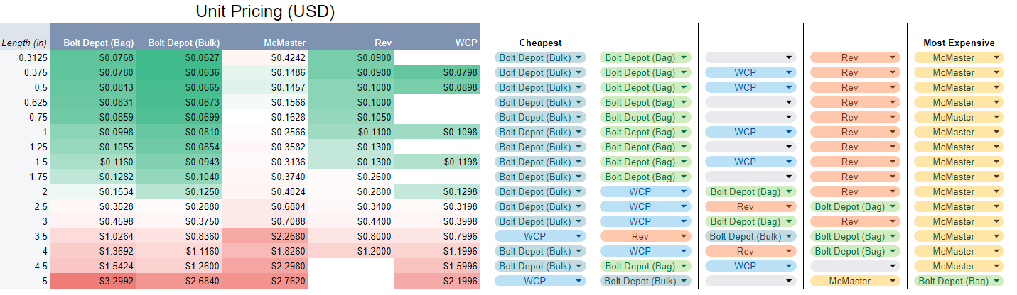
Task: Open the WCP dropdown in the 4.5 row
Action: 750,266
